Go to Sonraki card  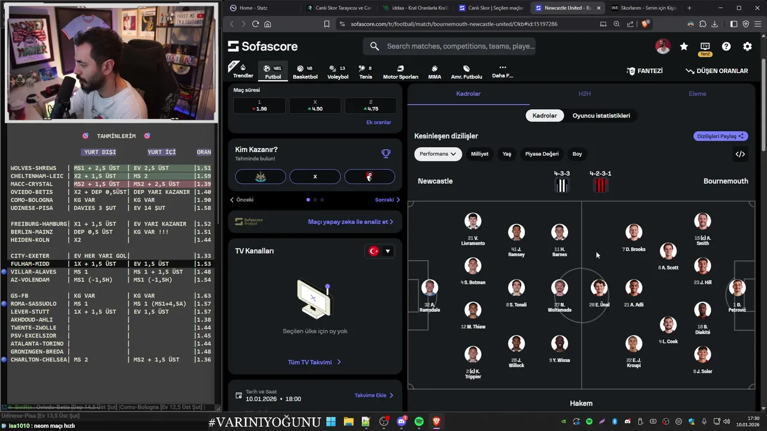[x=388, y=200]
